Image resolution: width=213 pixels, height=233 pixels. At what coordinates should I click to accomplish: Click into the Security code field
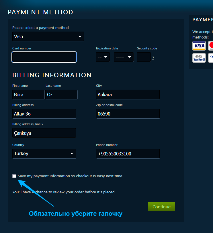pos(144,57)
